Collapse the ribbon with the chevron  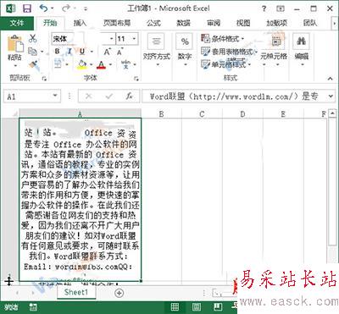coord(331,79)
